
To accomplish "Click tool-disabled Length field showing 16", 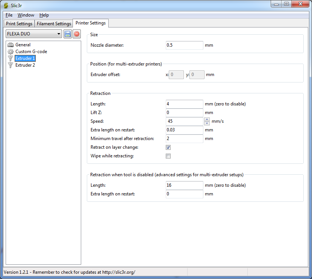I will tap(185, 185).
